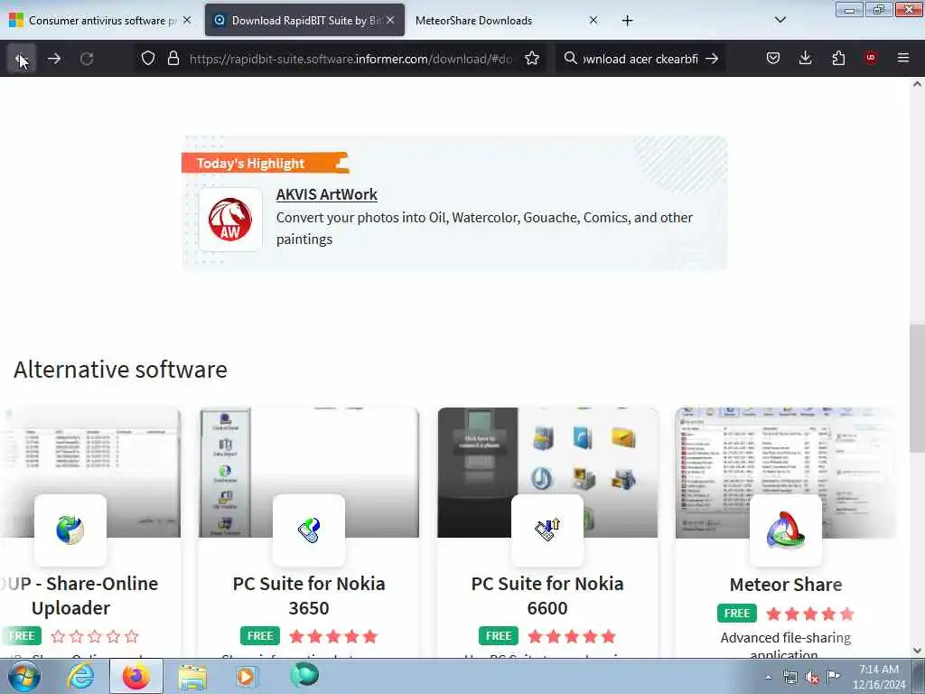Click the Nokia 6600 PC Suite app icon

click(x=547, y=530)
